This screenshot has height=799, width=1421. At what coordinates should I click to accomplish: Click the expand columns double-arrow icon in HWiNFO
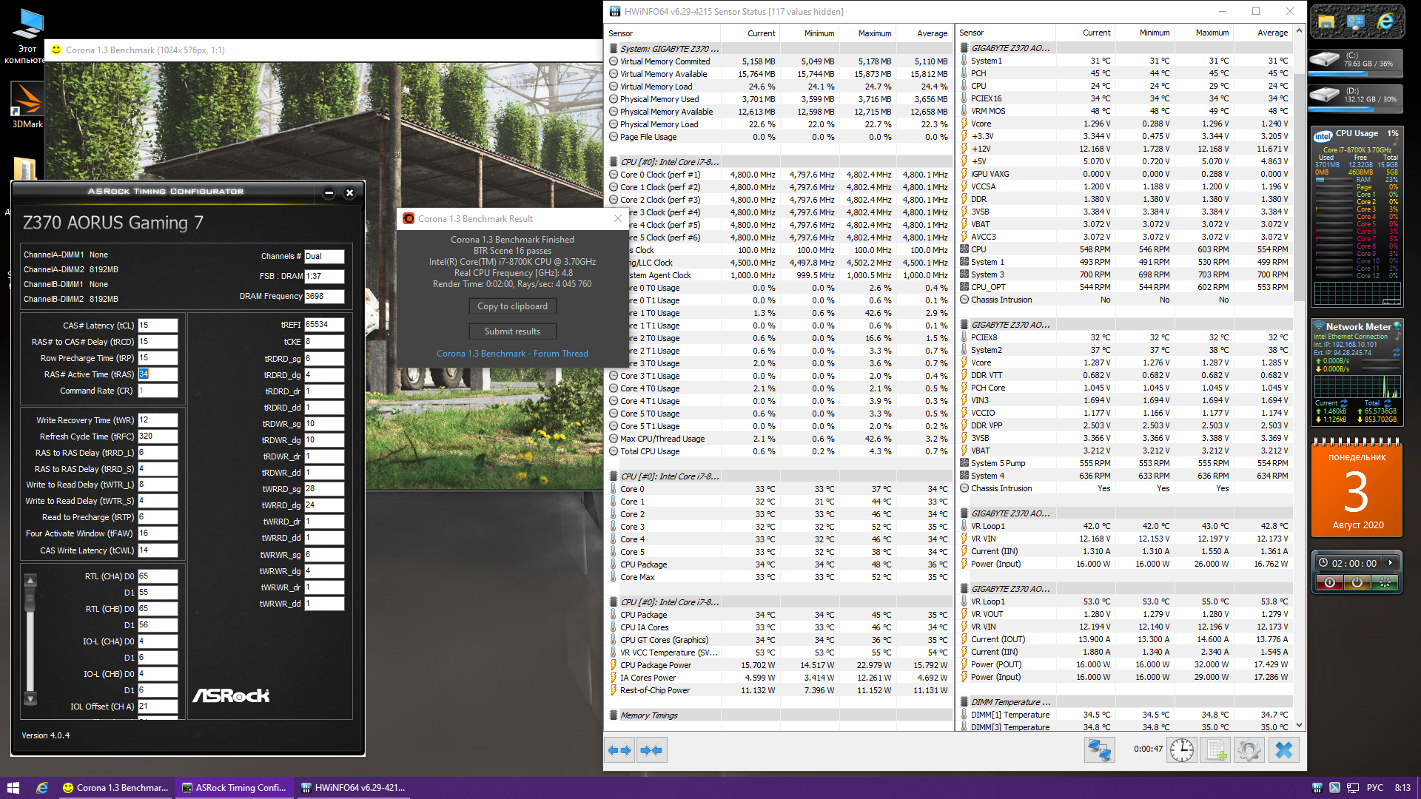[x=619, y=750]
